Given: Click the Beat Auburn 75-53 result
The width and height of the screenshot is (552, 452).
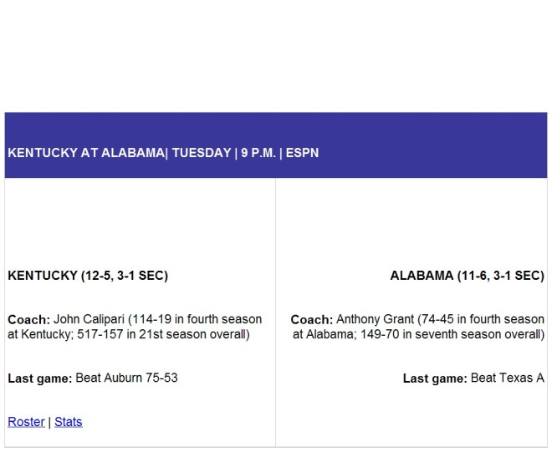Looking at the screenshot, I should point(127,378).
